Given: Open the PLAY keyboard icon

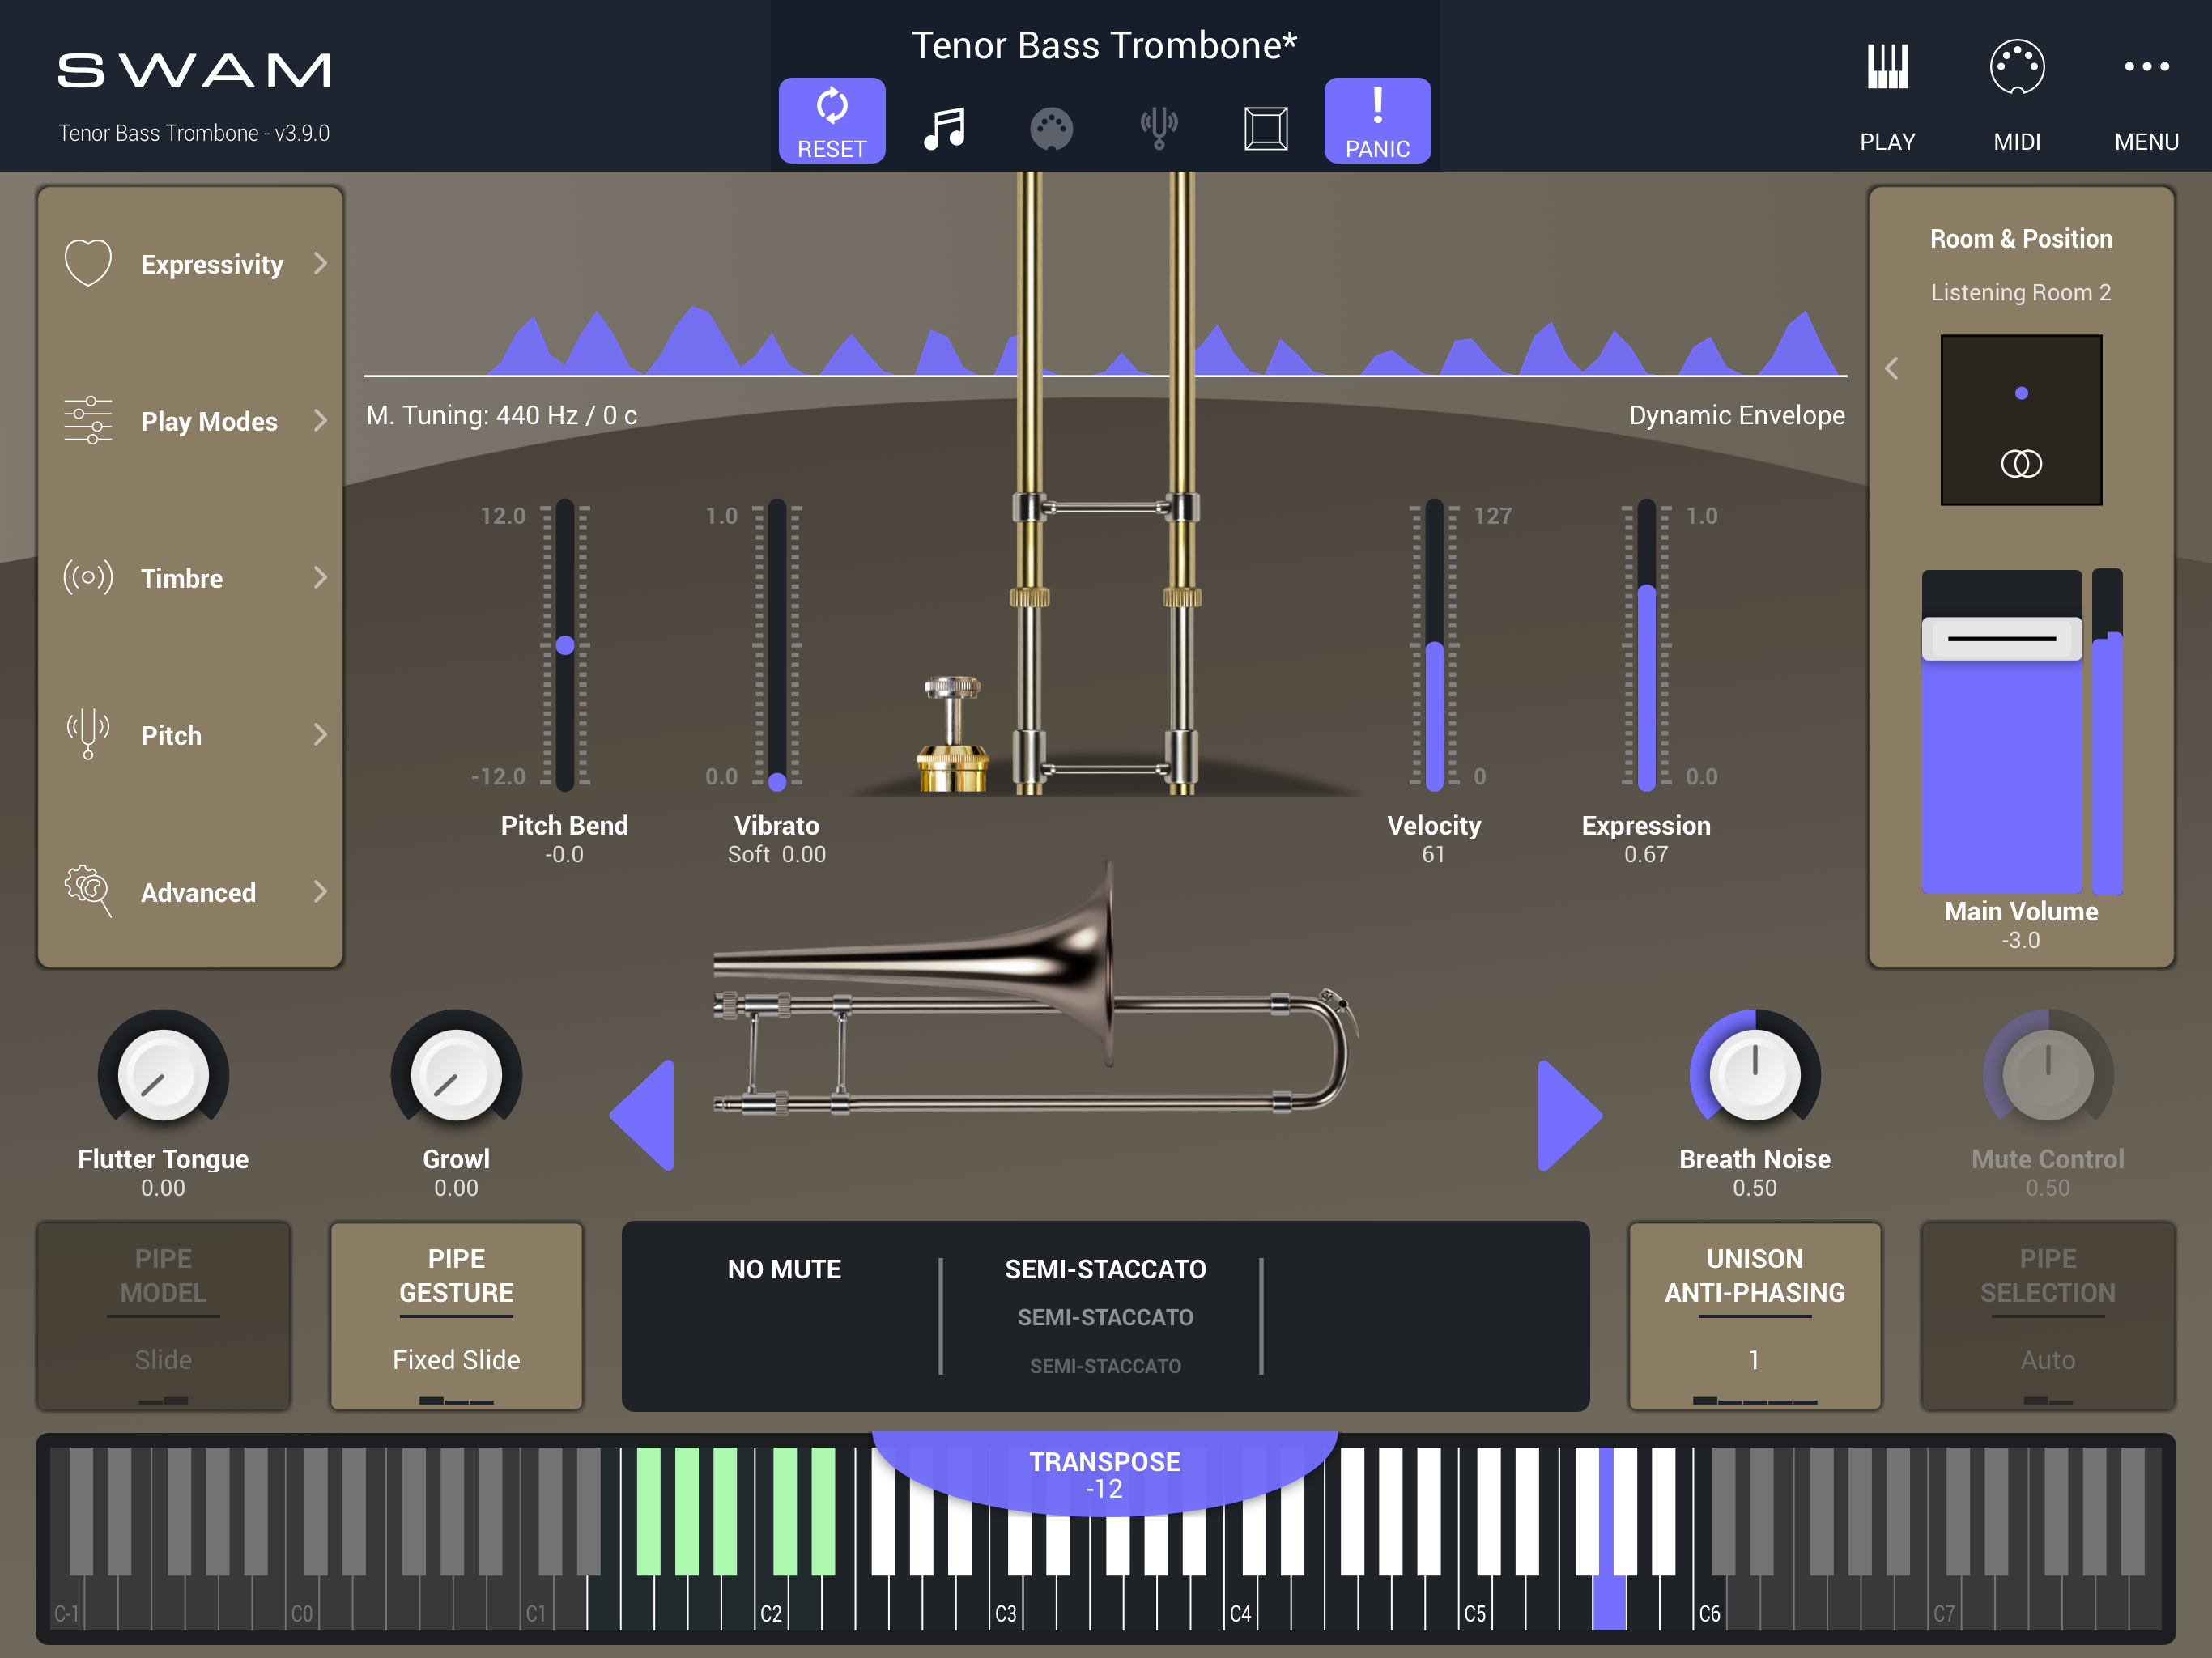Looking at the screenshot, I should pyautogui.click(x=1887, y=96).
